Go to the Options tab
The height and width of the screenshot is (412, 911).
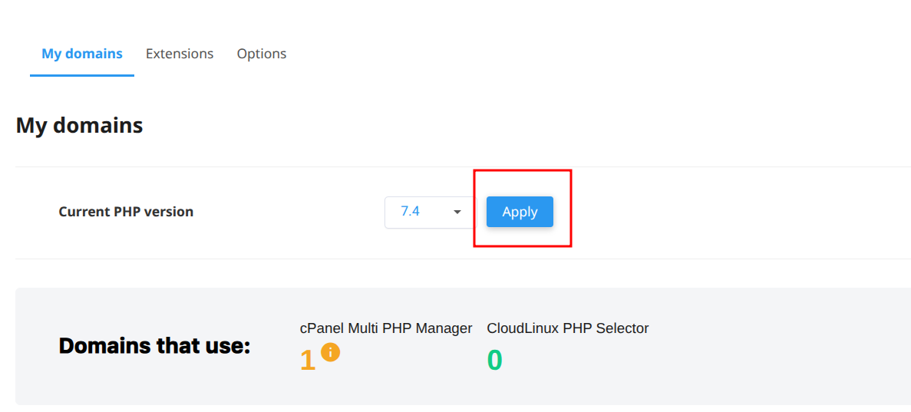coord(262,54)
